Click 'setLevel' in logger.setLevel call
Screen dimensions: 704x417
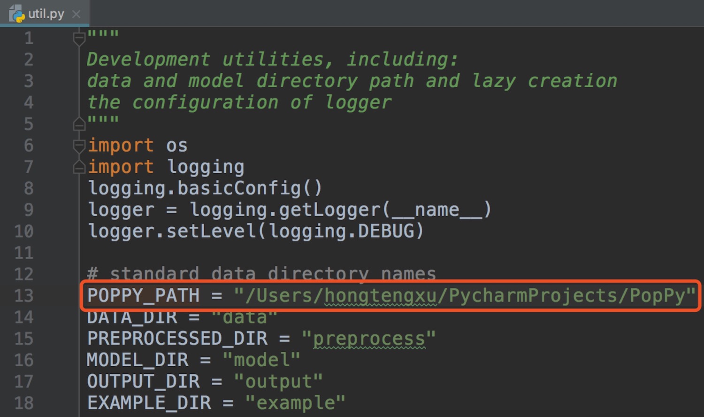coord(211,231)
